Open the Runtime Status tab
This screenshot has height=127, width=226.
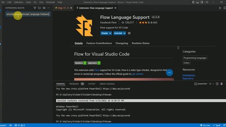pos(141,43)
